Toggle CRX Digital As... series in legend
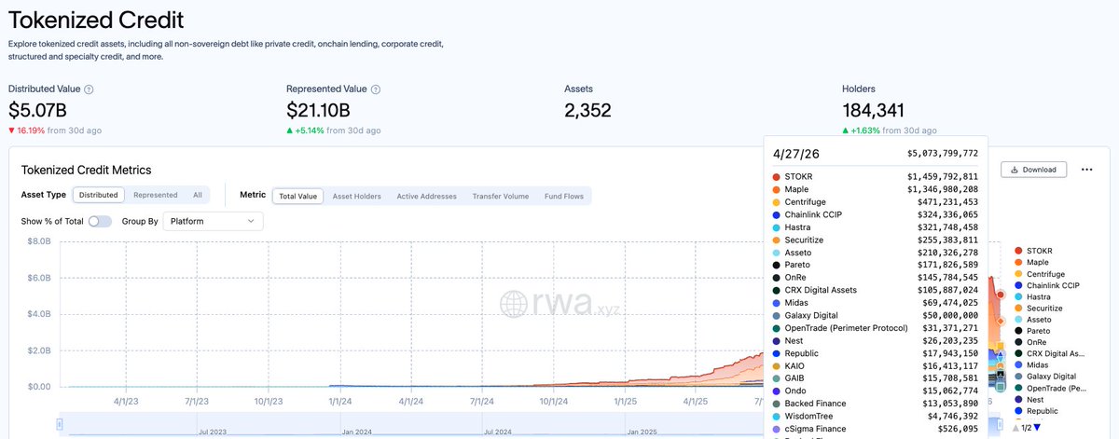This screenshot has height=439, width=1119. [x=1049, y=354]
